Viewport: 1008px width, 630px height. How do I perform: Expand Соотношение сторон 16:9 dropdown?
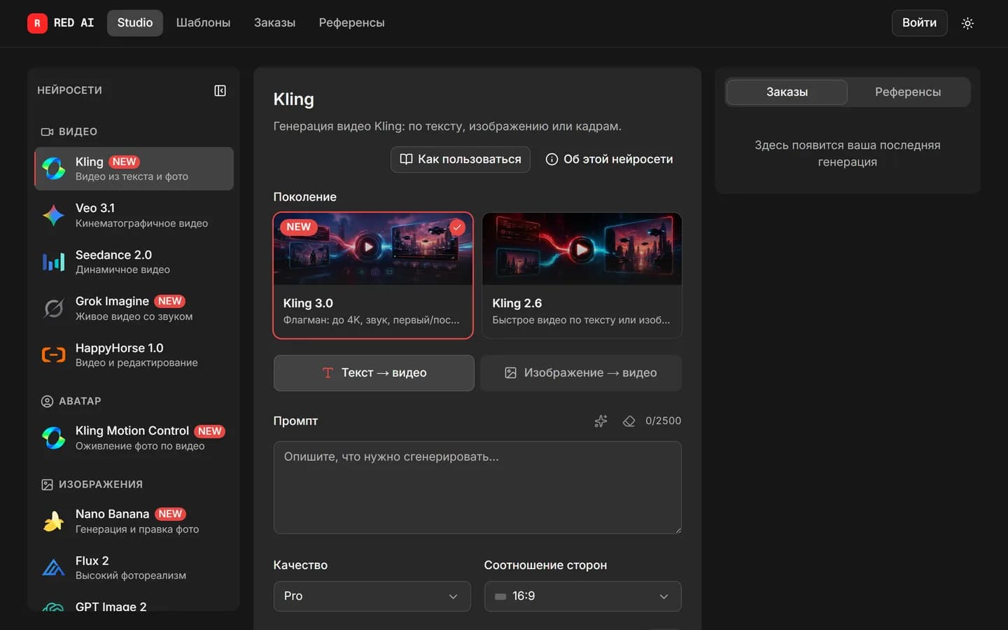pyautogui.click(x=582, y=596)
